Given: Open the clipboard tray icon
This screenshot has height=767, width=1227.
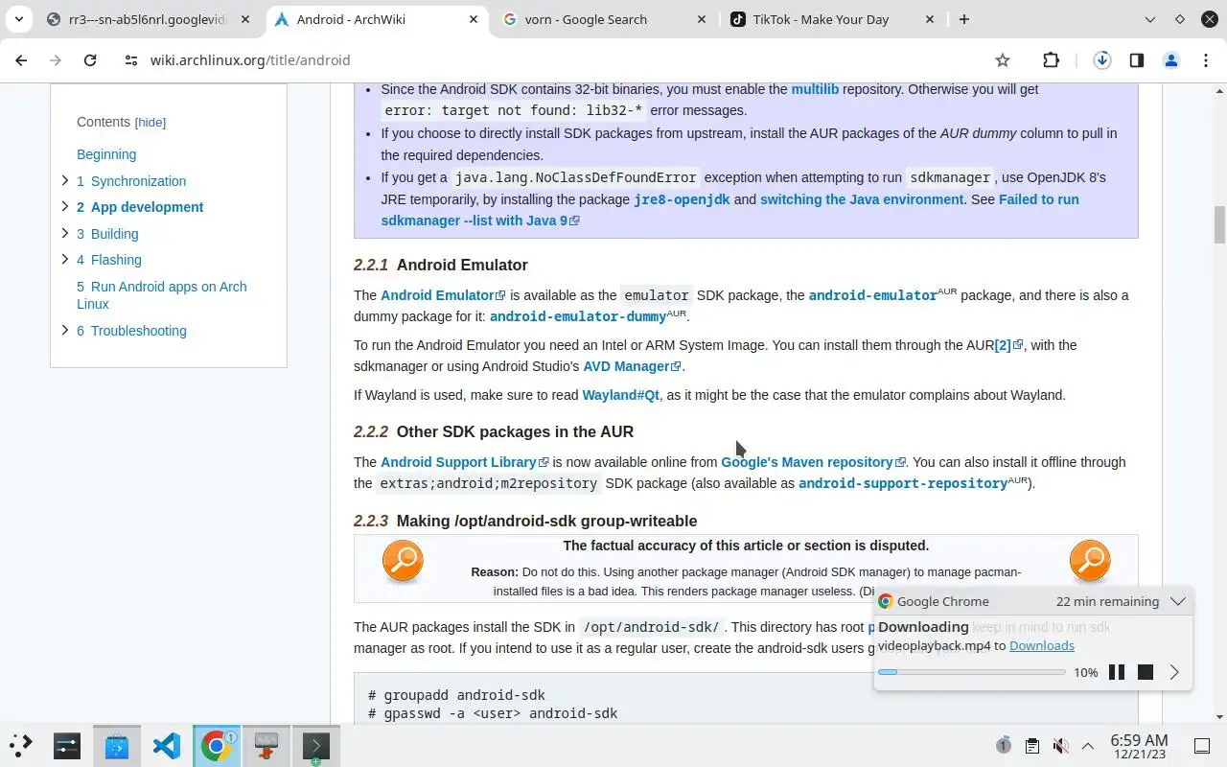Looking at the screenshot, I should [x=1031, y=746].
